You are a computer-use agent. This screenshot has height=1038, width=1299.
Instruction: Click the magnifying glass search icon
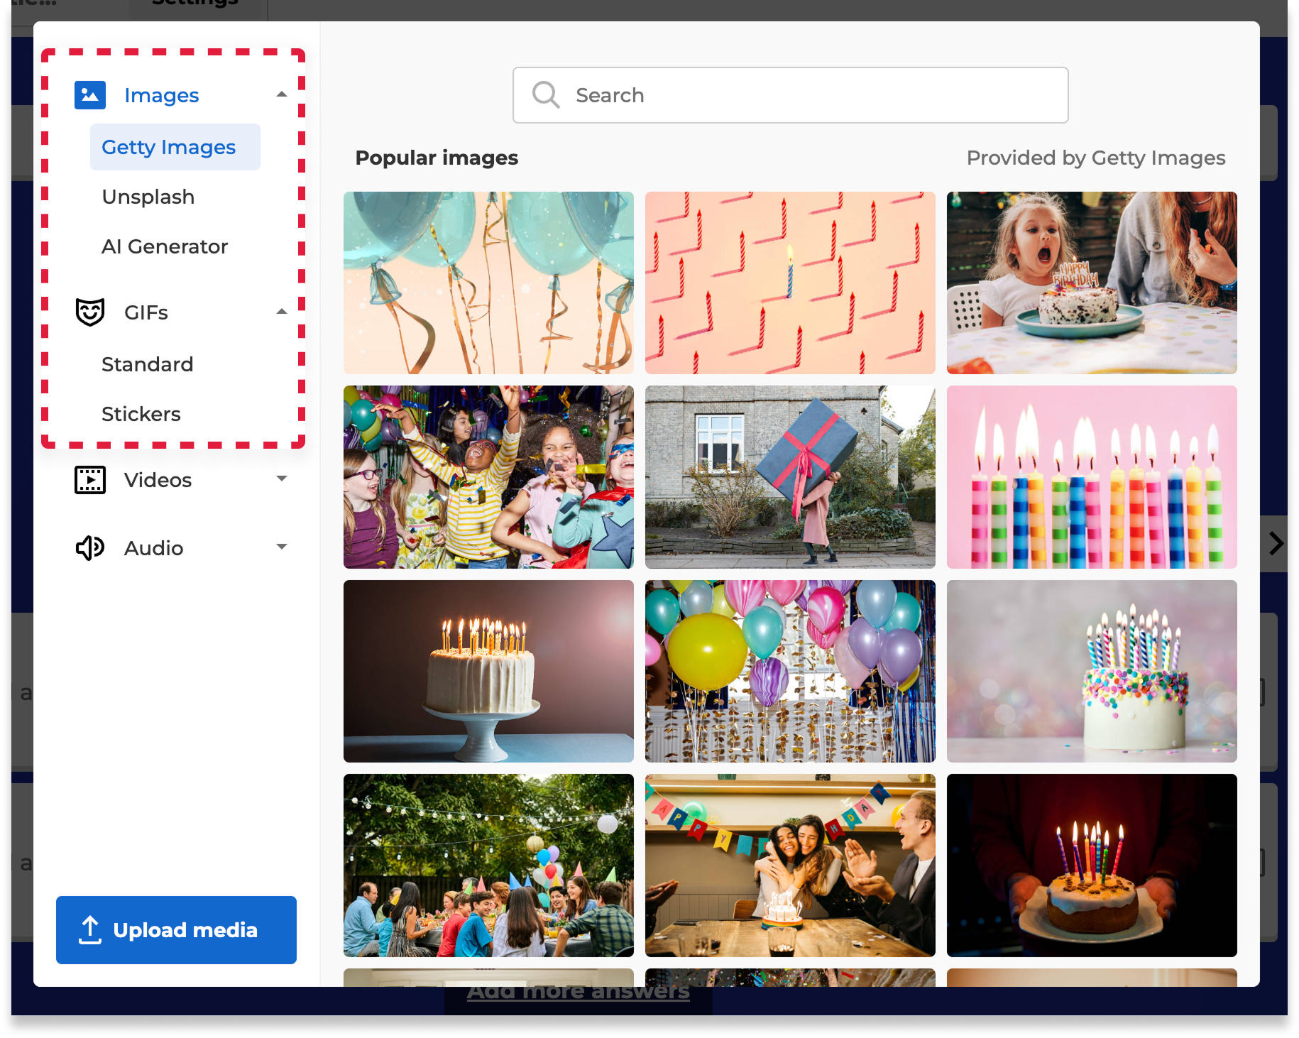(x=546, y=94)
